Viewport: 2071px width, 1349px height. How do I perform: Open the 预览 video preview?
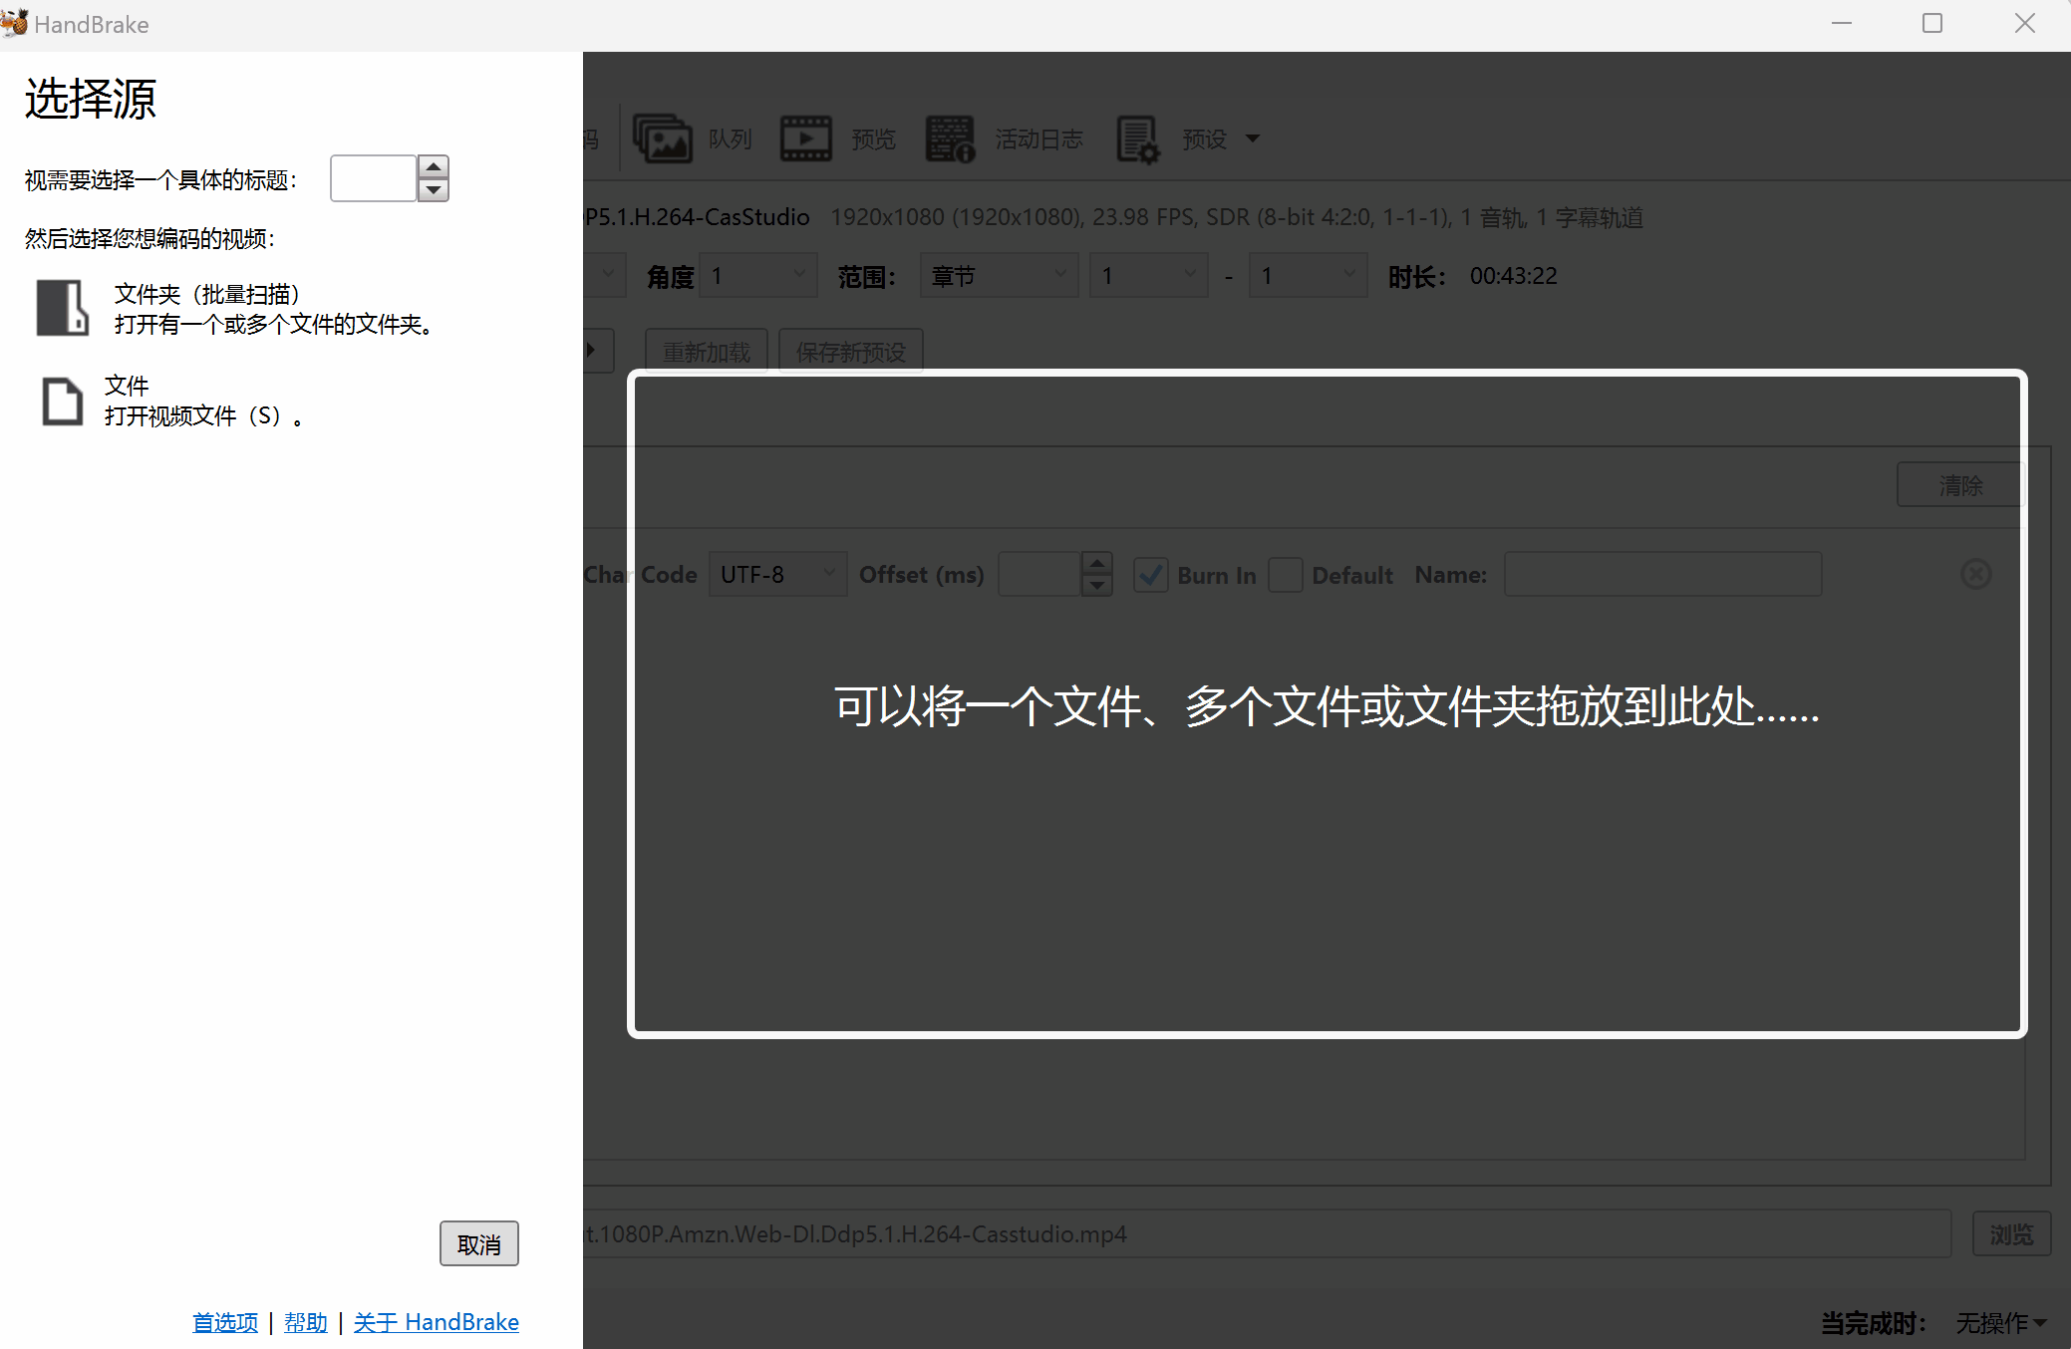pos(839,138)
